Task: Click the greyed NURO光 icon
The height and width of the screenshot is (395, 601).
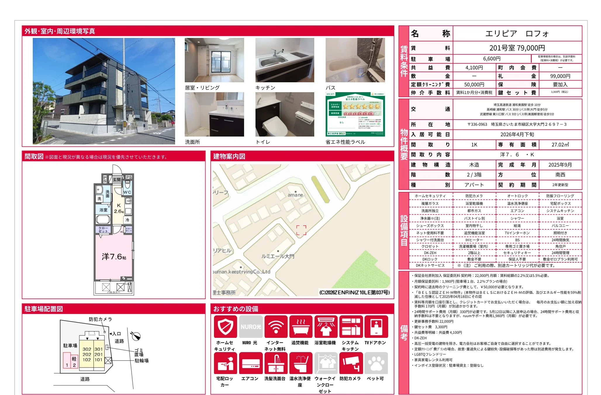Action: coord(251,326)
